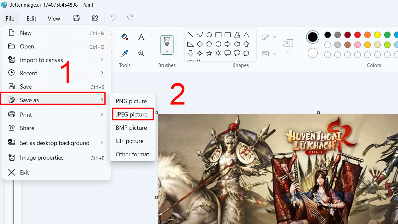Pick the Diamond shape

tap(200, 44)
